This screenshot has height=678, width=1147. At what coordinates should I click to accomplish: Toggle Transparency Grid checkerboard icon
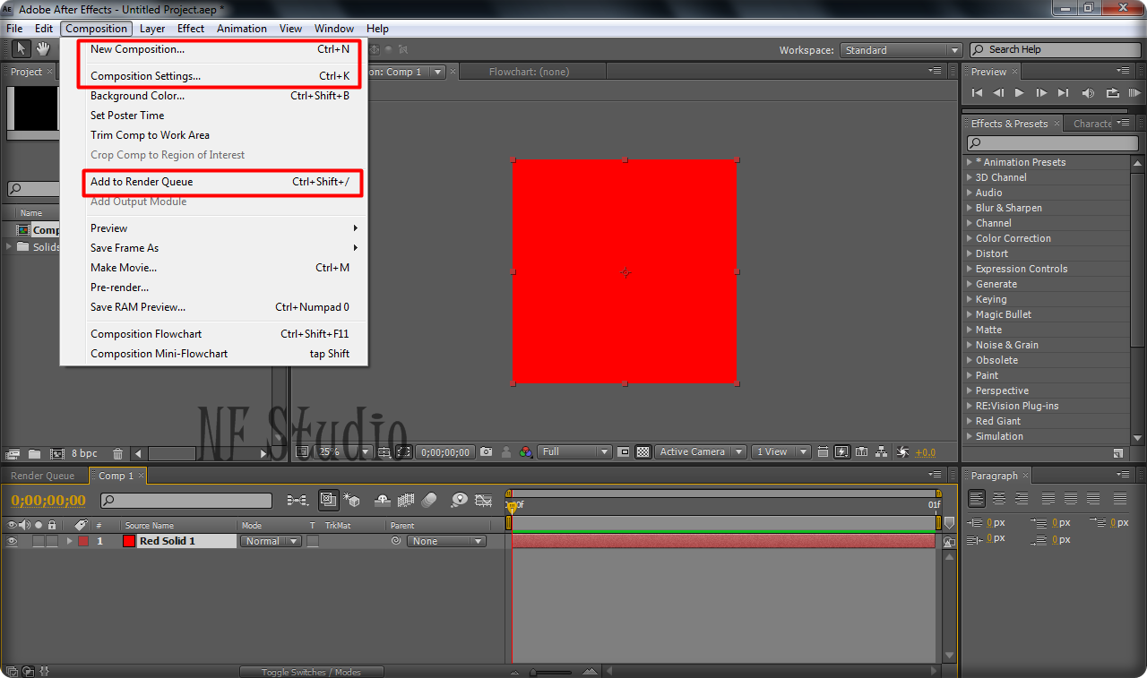pos(642,451)
